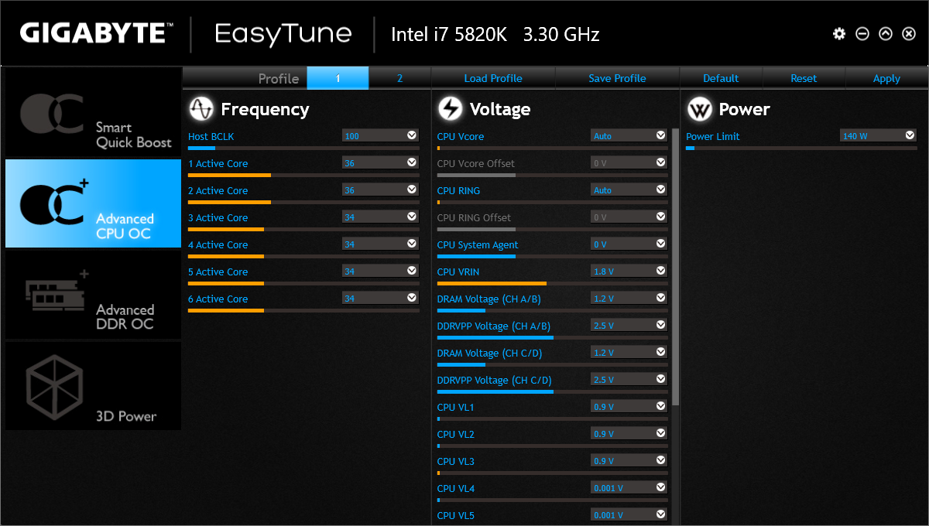Image resolution: width=929 pixels, height=526 pixels.
Task: Open the CPU VL5 dropdown
Action: click(629, 514)
